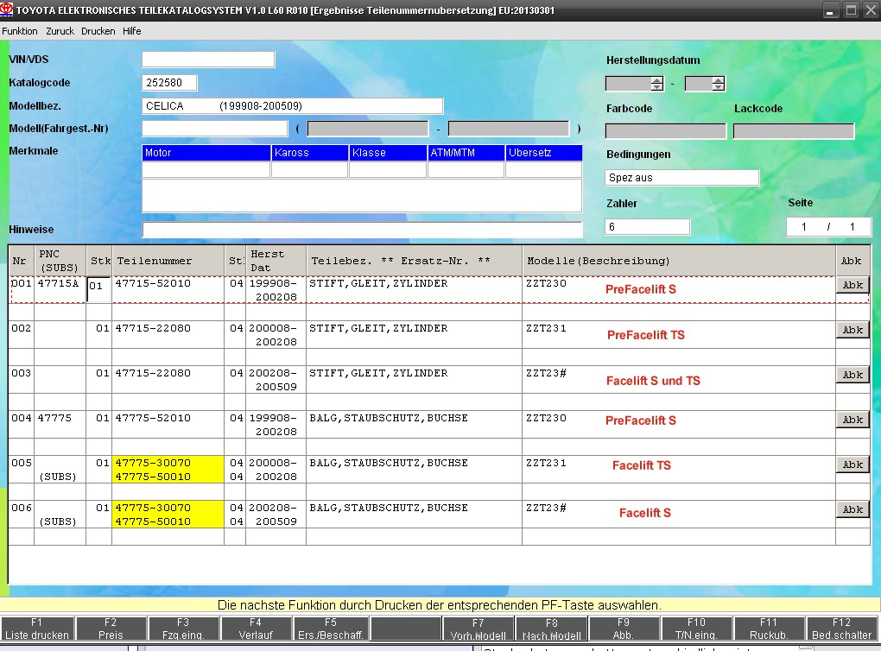Click the first Herstellungsdatum spinner arrows
881x651 pixels.
(x=656, y=84)
